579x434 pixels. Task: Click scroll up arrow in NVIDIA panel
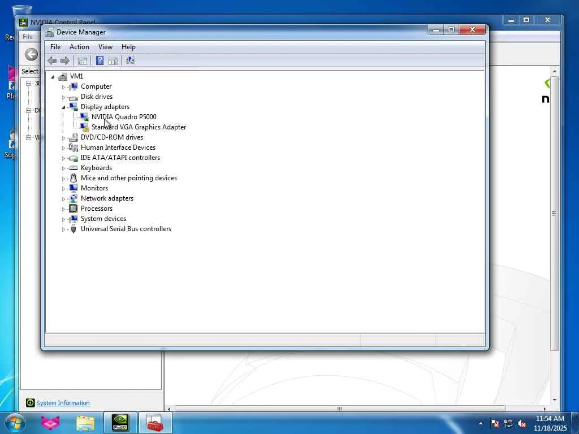click(554, 71)
